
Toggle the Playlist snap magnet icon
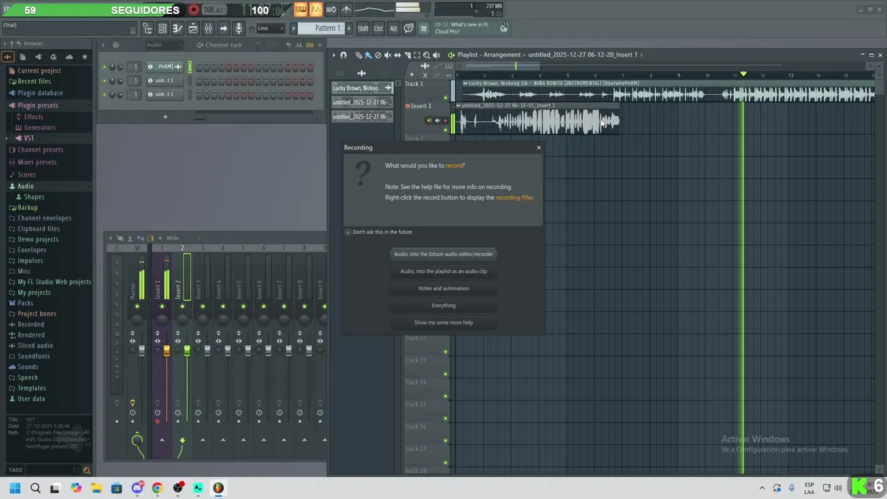pos(343,55)
